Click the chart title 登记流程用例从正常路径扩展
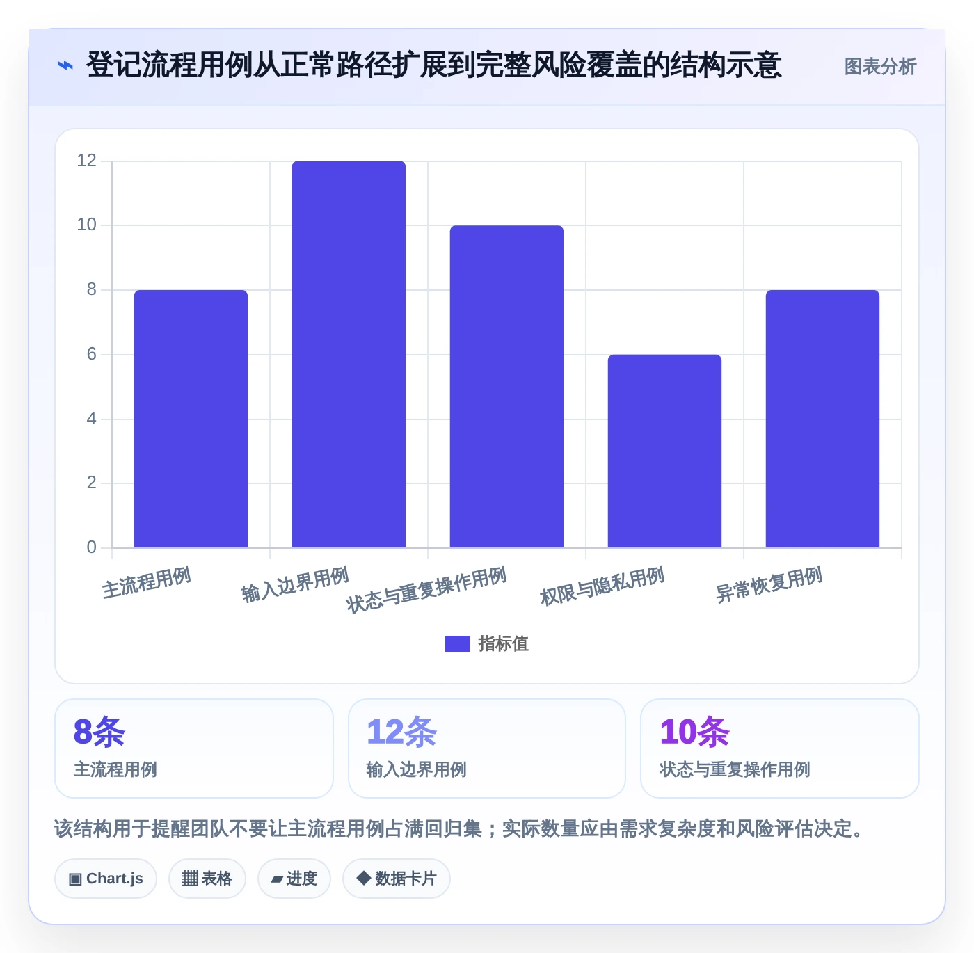Viewport: 974px width, 953px height. [x=433, y=65]
